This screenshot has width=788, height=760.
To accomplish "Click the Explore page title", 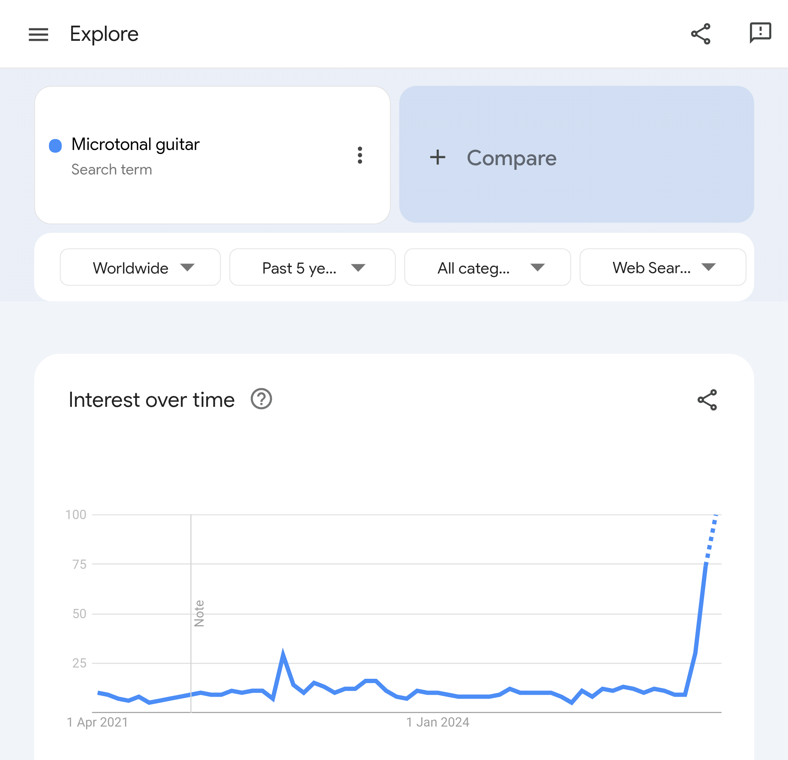I will tap(104, 34).
